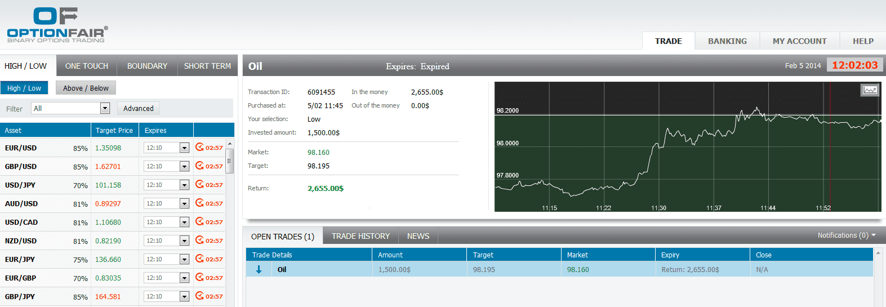
Task: Click the down arrow icon in Oil trade row
Action: (x=259, y=270)
